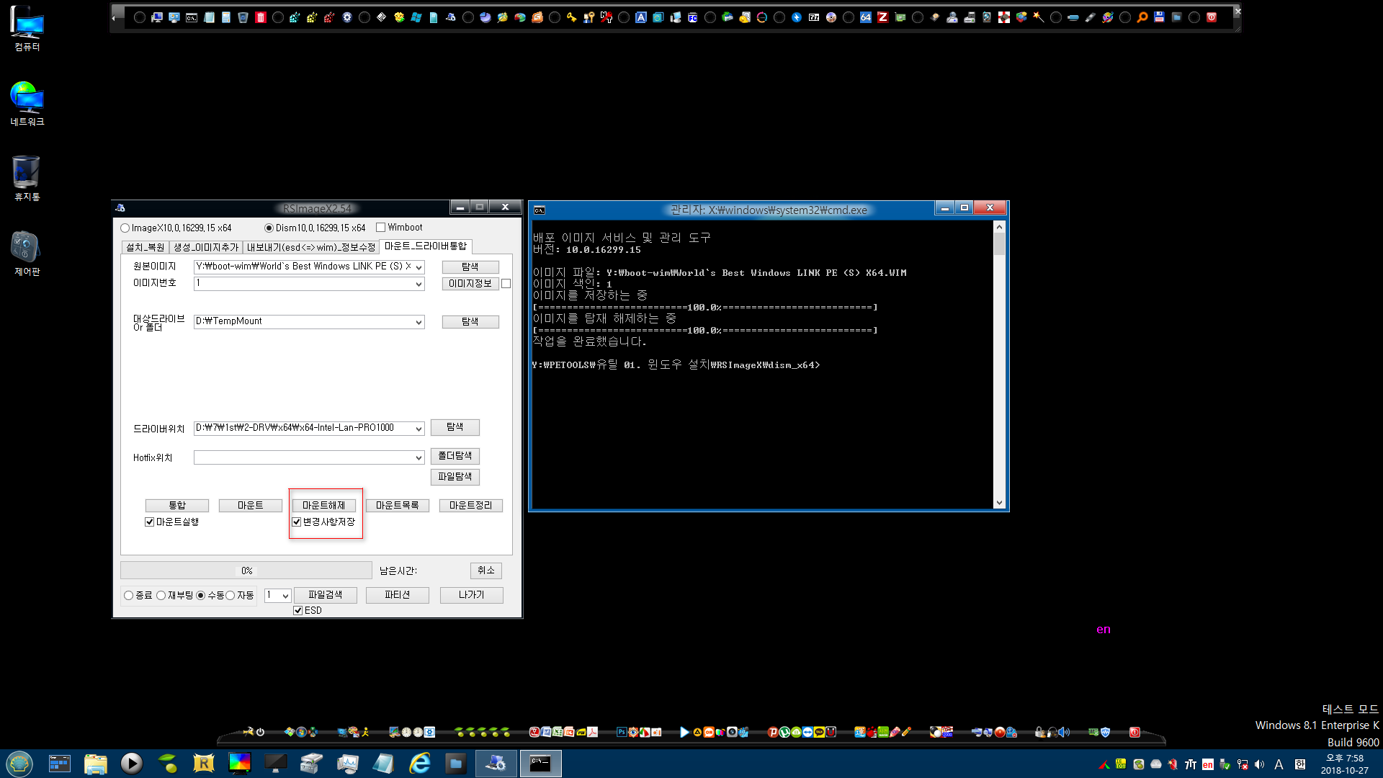Click the red 'Z' icon in top launcher
The width and height of the screenshot is (1383, 778).
(882, 17)
